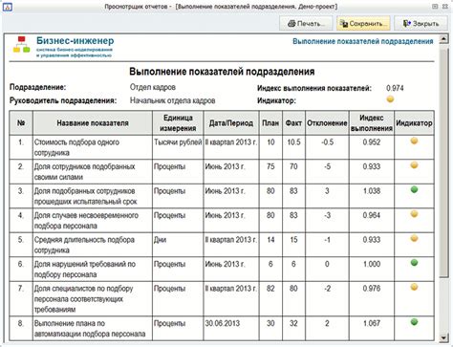Click the deviation value '-5' in row 2
453x347 pixels.
coord(327,166)
